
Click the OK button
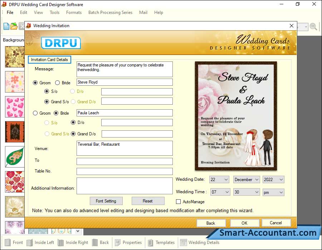click(x=244, y=223)
